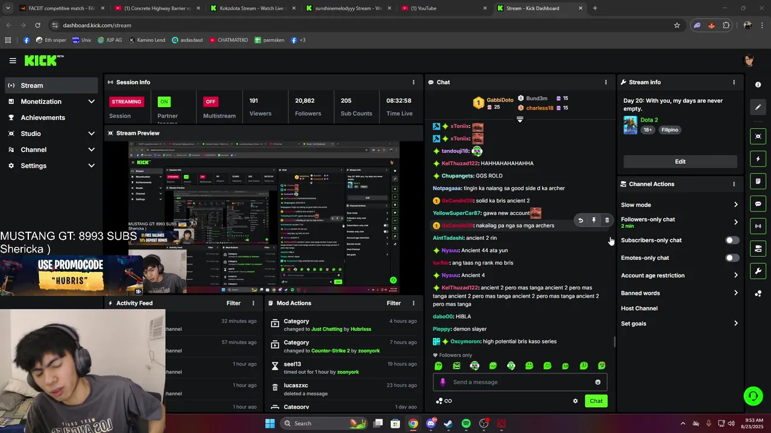This screenshot has width=771, height=433.
Task: Switch to the Kokzdota Stream browser tab
Action: [x=252, y=8]
